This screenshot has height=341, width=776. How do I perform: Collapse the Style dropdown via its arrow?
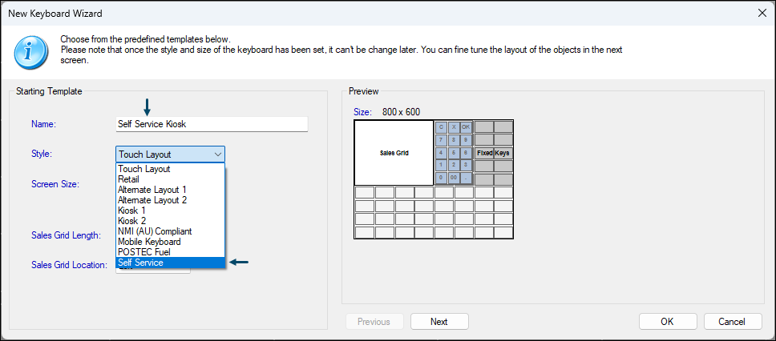[218, 154]
